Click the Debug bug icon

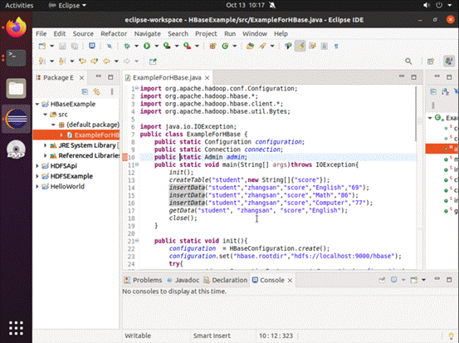127,46
